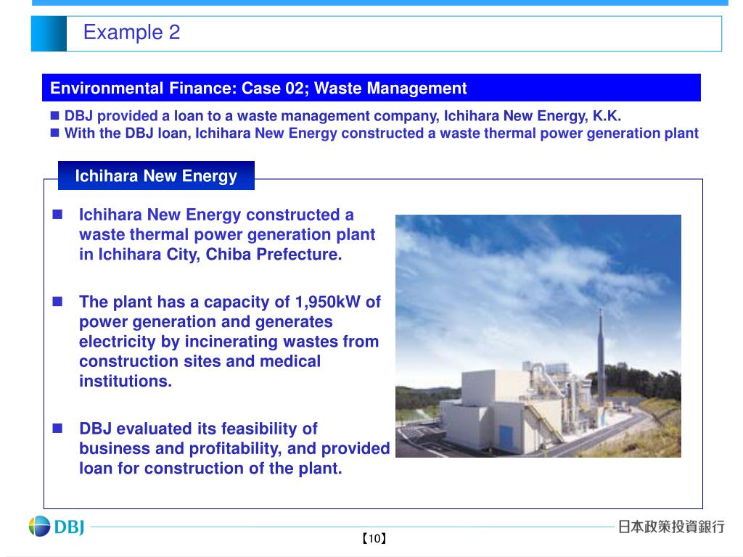Click the square bullet before "Ichihara New Energy constructed"

(57, 215)
